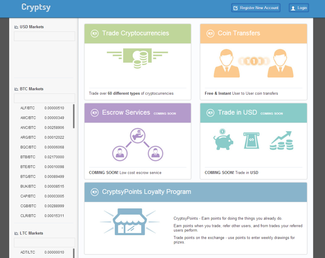The image size is (325, 258).
Task: Click the Trade in USD header icon
Action: coord(210,113)
